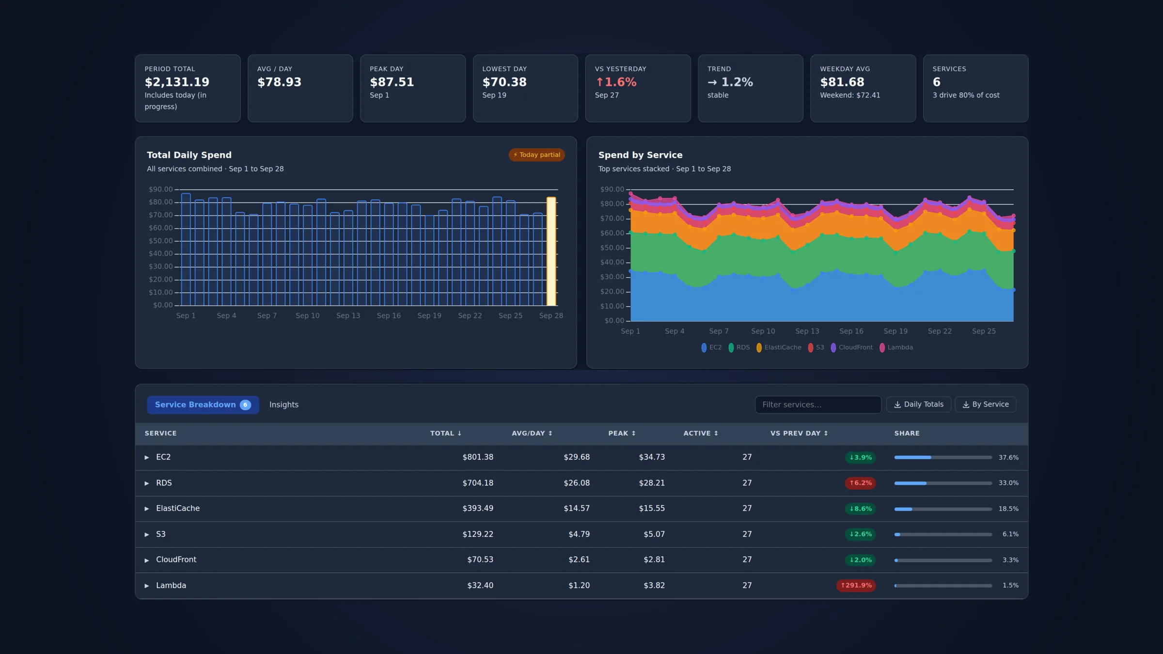Sort table by Avg/Day column
Screen dimensions: 1163x654
(532, 433)
